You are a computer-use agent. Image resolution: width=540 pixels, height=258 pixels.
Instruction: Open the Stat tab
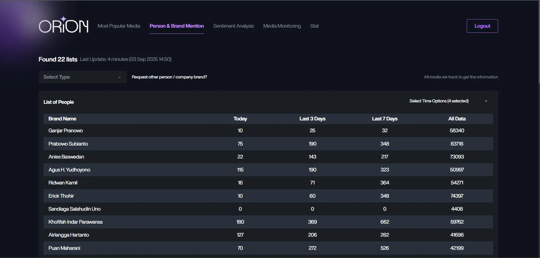pos(314,26)
